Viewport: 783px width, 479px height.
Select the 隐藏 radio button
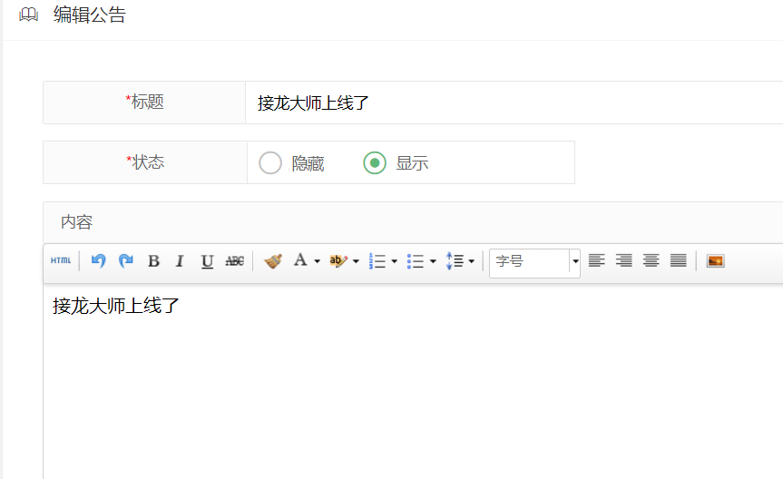pos(270,162)
